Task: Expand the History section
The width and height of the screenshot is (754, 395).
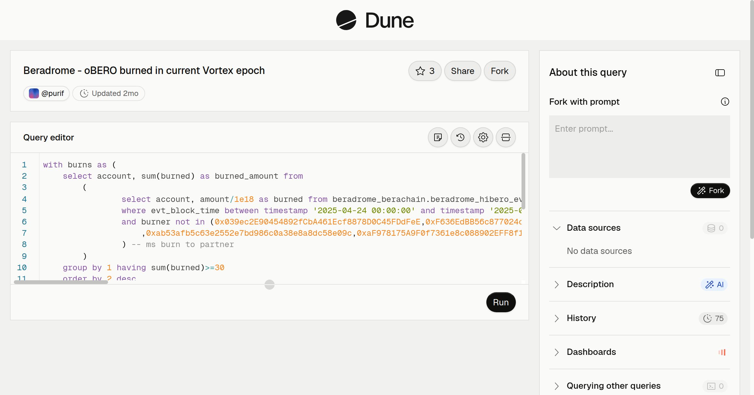Action: 556,318
